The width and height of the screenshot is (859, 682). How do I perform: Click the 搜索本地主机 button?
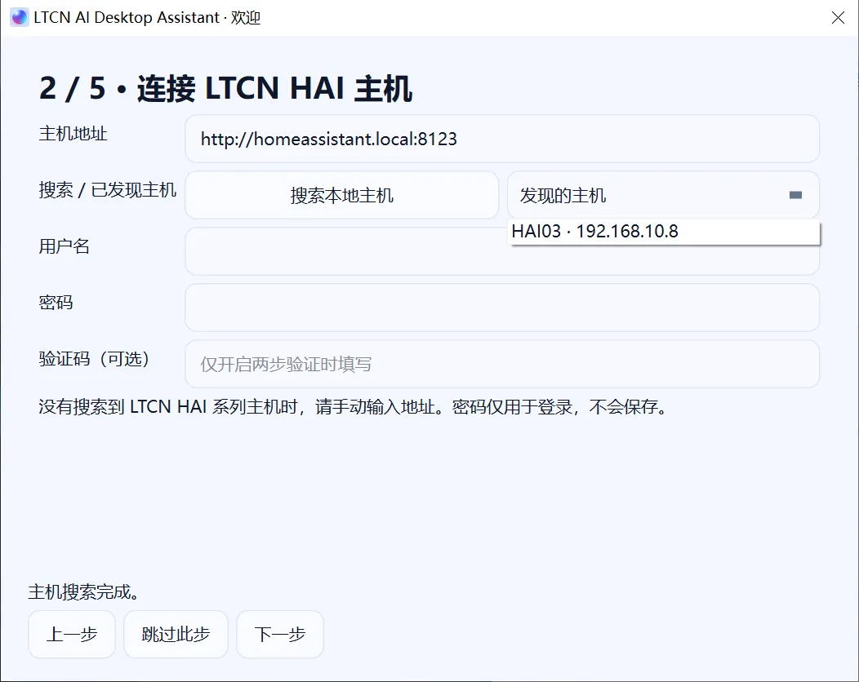pos(342,195)
